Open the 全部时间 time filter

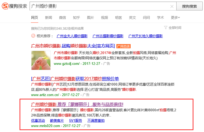click(175, 28)
